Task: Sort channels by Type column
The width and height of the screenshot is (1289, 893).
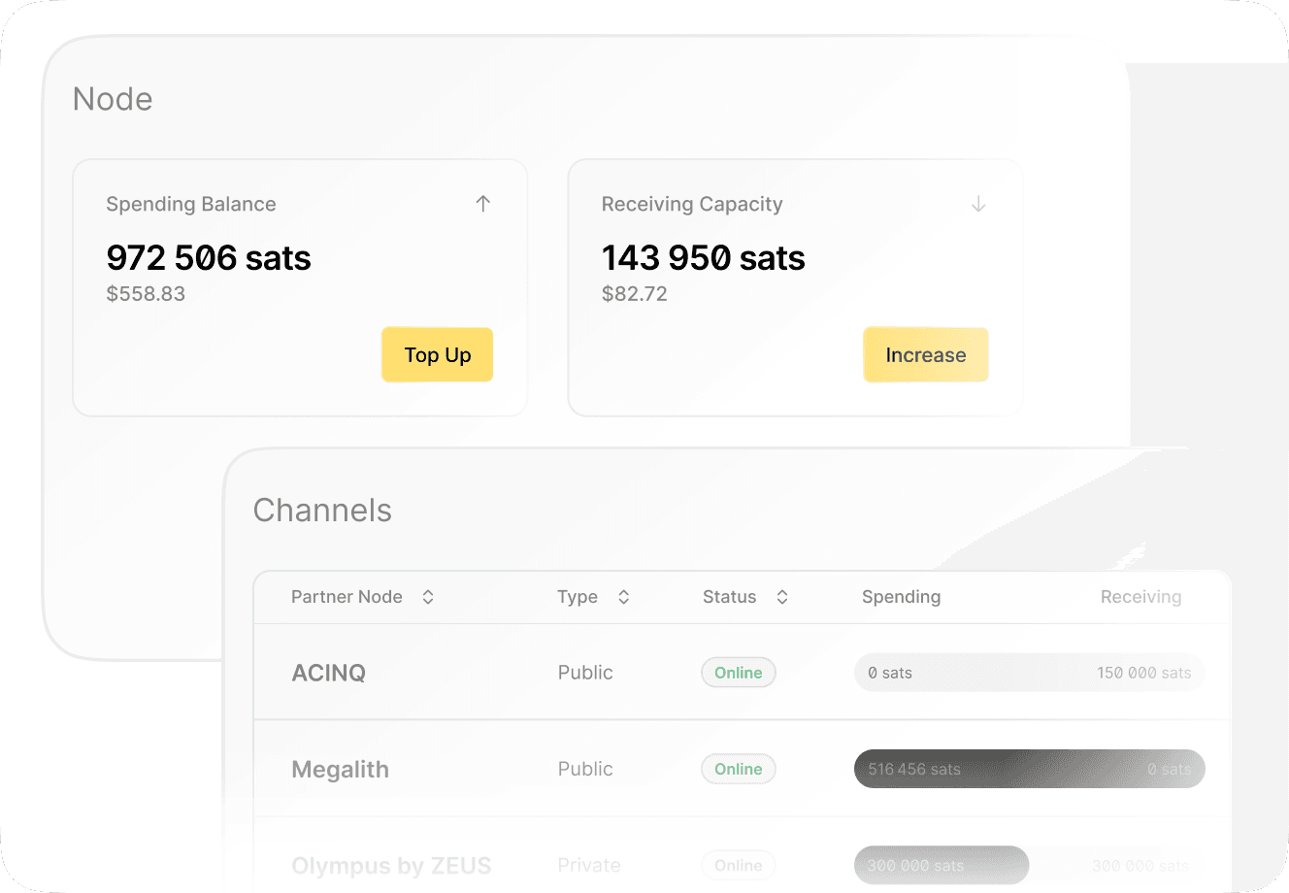Action: (x=624, y=597)
